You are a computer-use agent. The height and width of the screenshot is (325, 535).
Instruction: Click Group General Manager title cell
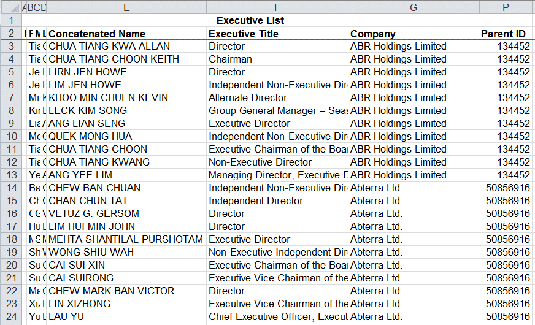[277, 110]
